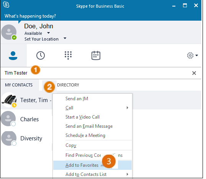Click the What's happening today note

click(30, 16)
